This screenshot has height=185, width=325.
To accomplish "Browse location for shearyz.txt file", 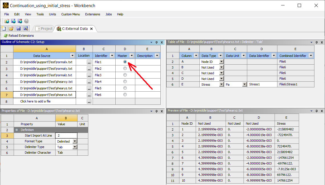I will [89, 89].
